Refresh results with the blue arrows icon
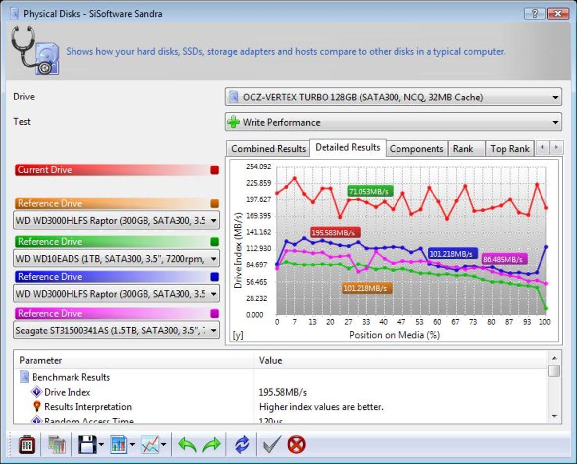 [x=242, y=445]
